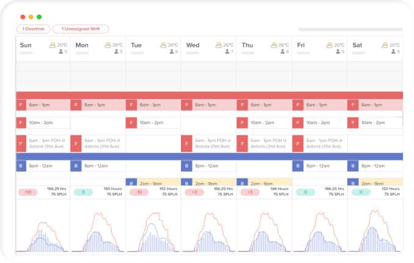Click the F badge on Saturday's 6am - 1pm shift
The width and height of the screenshot is (414, 263).
click(x=353, y=105)
